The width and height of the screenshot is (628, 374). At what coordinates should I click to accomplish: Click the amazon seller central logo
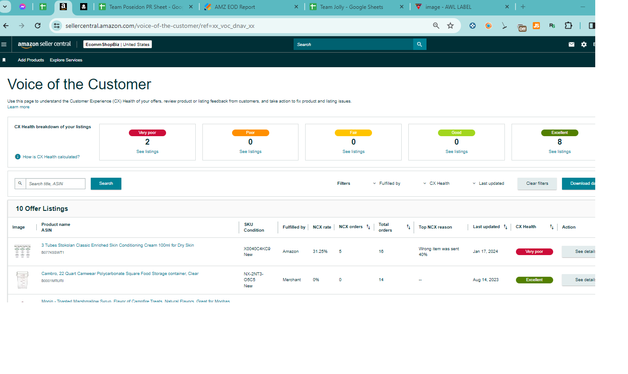coord(44,44)
